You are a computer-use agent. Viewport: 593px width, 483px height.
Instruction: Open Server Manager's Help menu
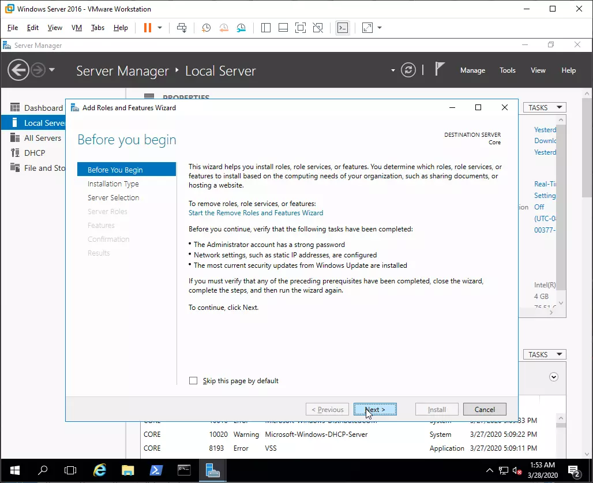pos(568,70)
